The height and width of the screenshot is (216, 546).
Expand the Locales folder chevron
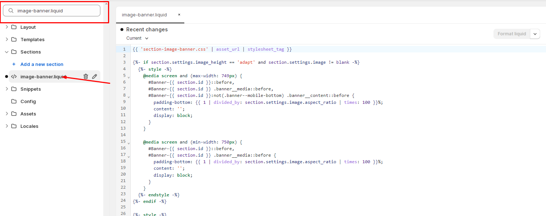7,126
